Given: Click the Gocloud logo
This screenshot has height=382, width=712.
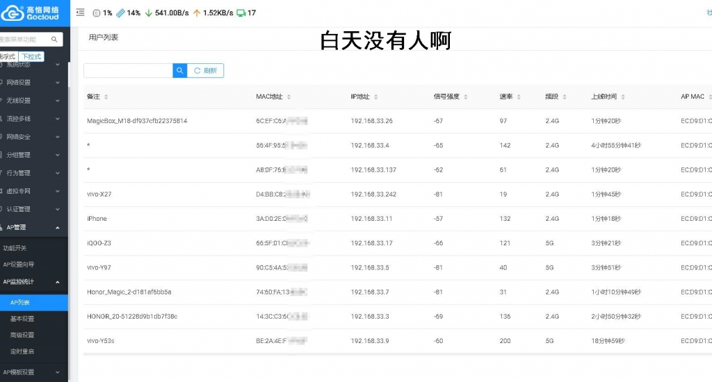Looking at the screenshot, I should tap(31, 13).
